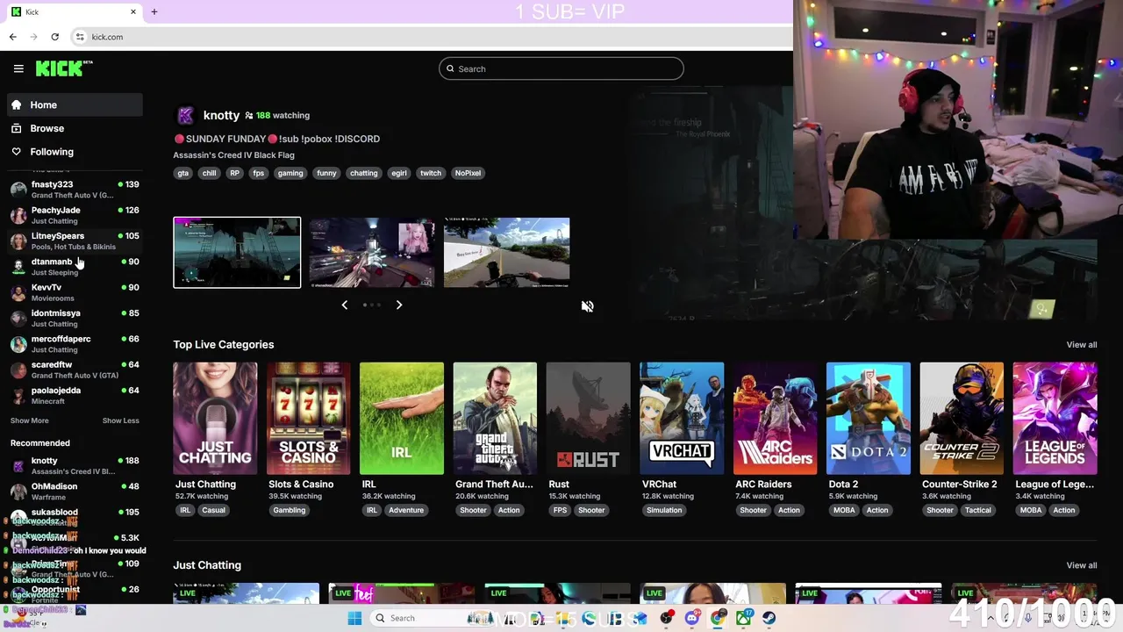This screenshot has width=1123, height=632.
Task: Close the Kick browser tab
Action: (x=133, y=11)
